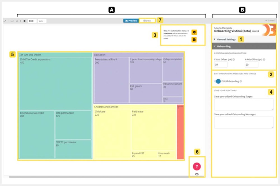
Task: Switch to the Preview tab
Action: click(x=131, y=21)
